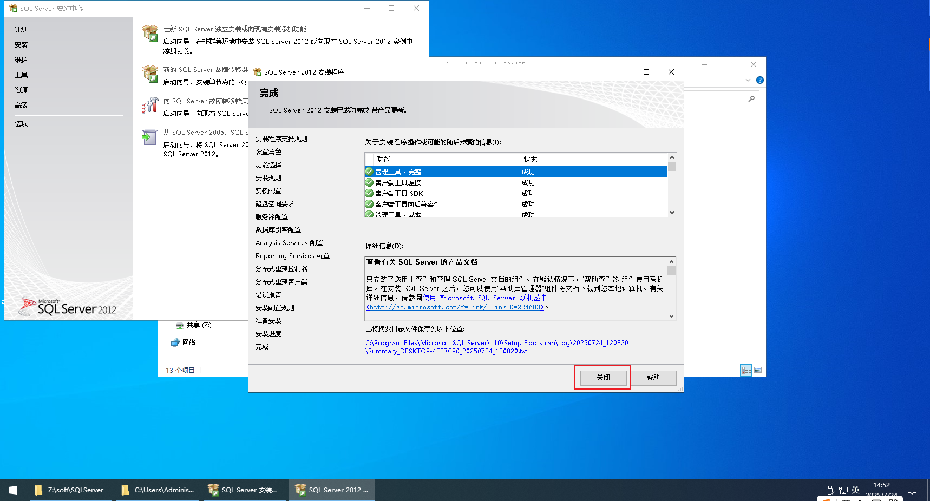The image size is (930, 501).
Task: Click 全新 SQL Server 独立安装 link text
Action: (x=235, y=29)
